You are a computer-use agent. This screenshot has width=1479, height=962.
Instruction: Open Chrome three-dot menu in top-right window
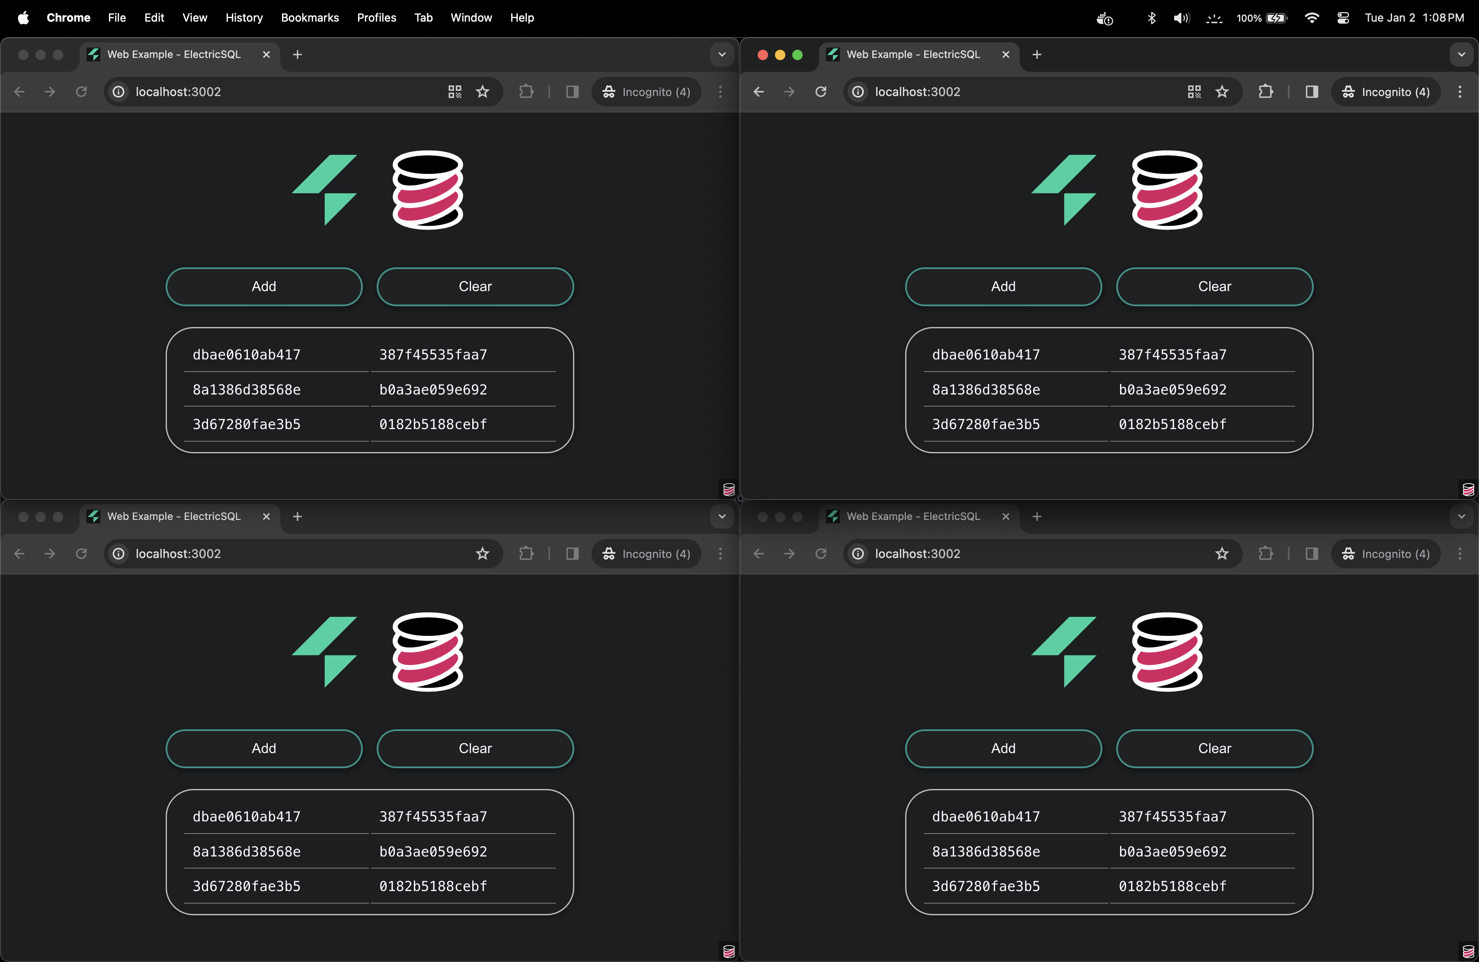pyautogui.click(x=1460, y=92)
